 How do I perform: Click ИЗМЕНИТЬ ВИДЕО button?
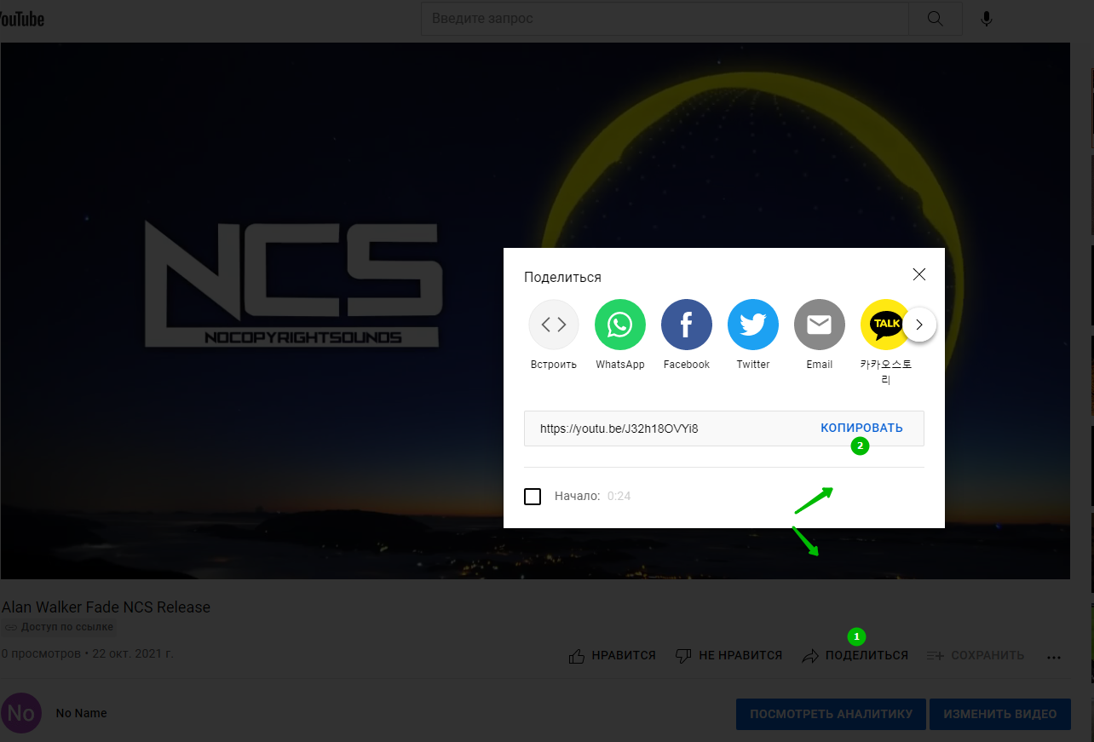(999, 714)
